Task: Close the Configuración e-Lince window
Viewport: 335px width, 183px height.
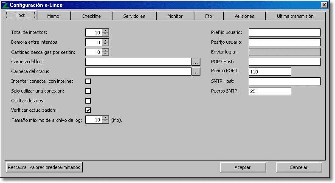Action: [x=324, y=5]
